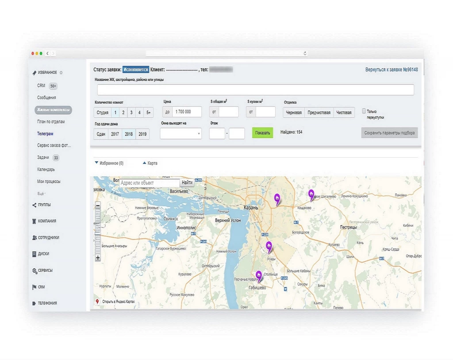Click the Сотрудники people icon in sidebar
The image size is (453, 360).
point(35,238)
